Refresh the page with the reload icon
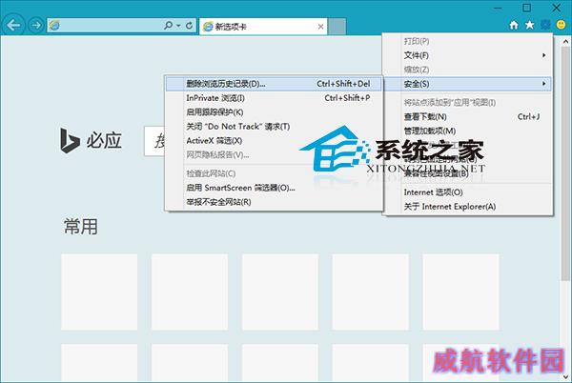The height and width of the screenshot is (383, 572). pyautogui.click(x=189, y=26)
